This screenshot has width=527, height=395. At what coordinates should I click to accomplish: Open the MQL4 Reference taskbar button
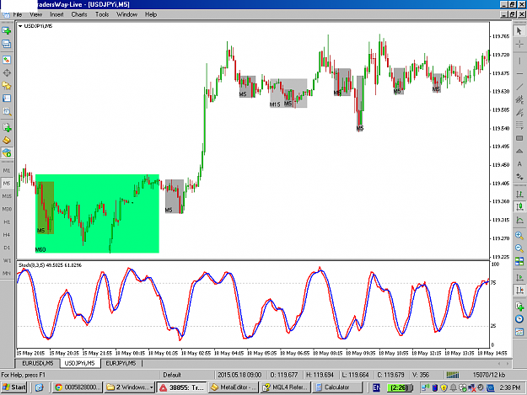point(285,387)
